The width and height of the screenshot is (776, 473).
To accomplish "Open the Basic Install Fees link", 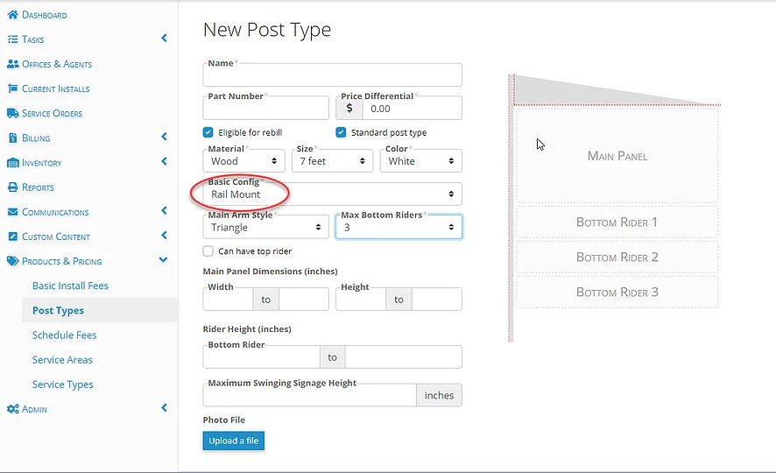I will [x=70, y=286].
